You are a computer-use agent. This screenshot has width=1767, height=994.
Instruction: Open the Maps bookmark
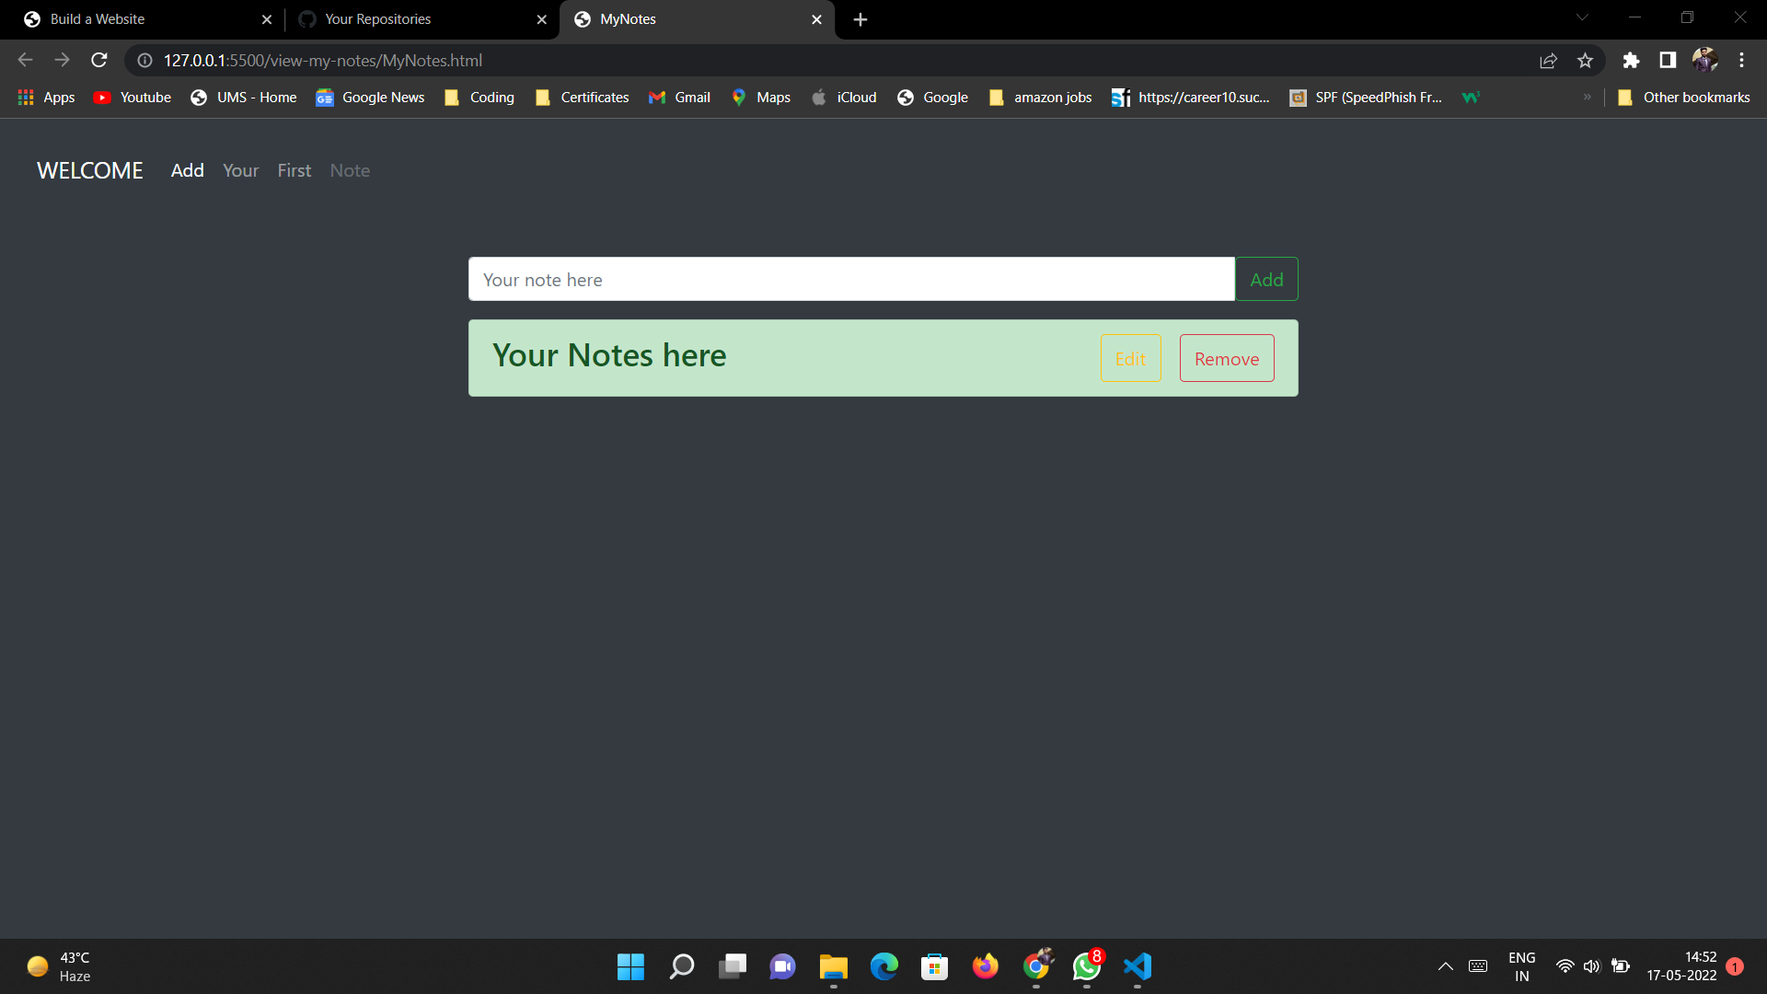[760, 97]
